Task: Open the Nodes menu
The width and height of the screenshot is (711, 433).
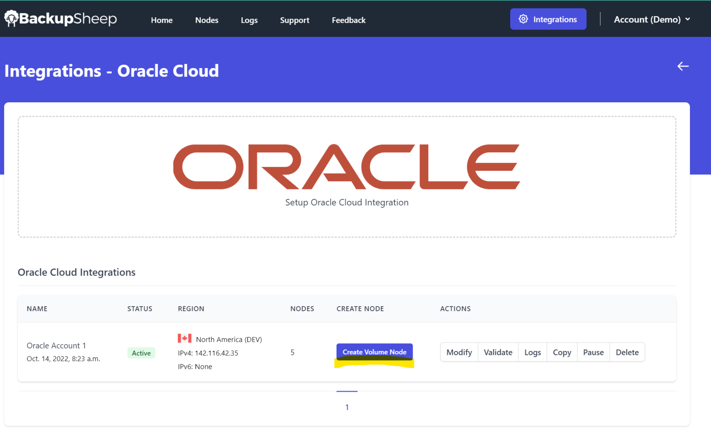Action: click(x=207, y=20)
